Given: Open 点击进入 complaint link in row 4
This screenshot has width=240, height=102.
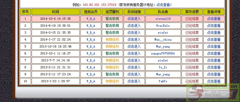Looking at the screenshot, I should [134, 39].
